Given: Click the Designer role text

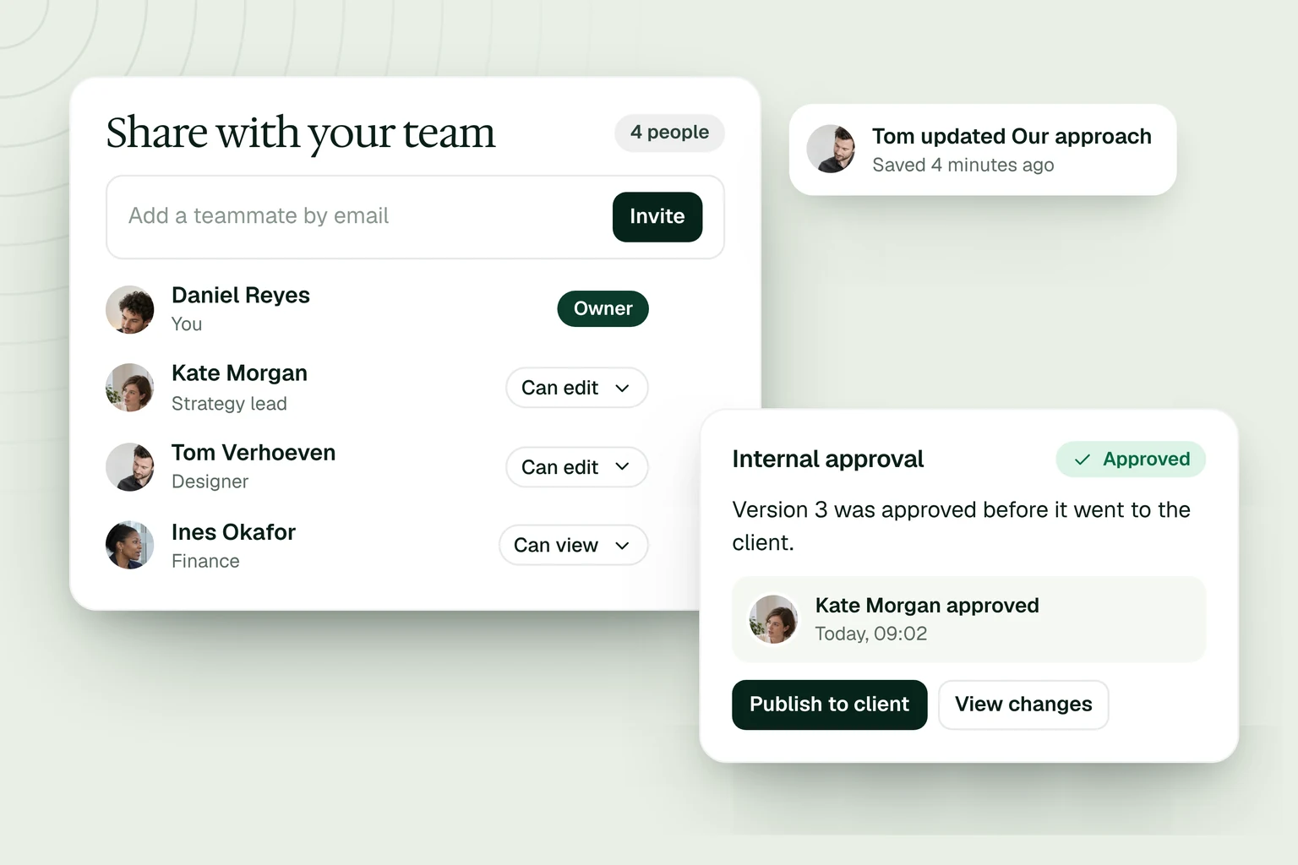Looking at the screenshot, I should point(210,481).
